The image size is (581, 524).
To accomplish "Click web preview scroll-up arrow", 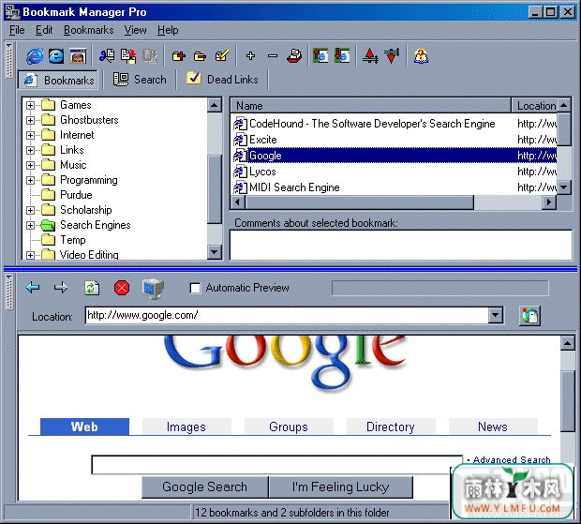I will 567,343.
